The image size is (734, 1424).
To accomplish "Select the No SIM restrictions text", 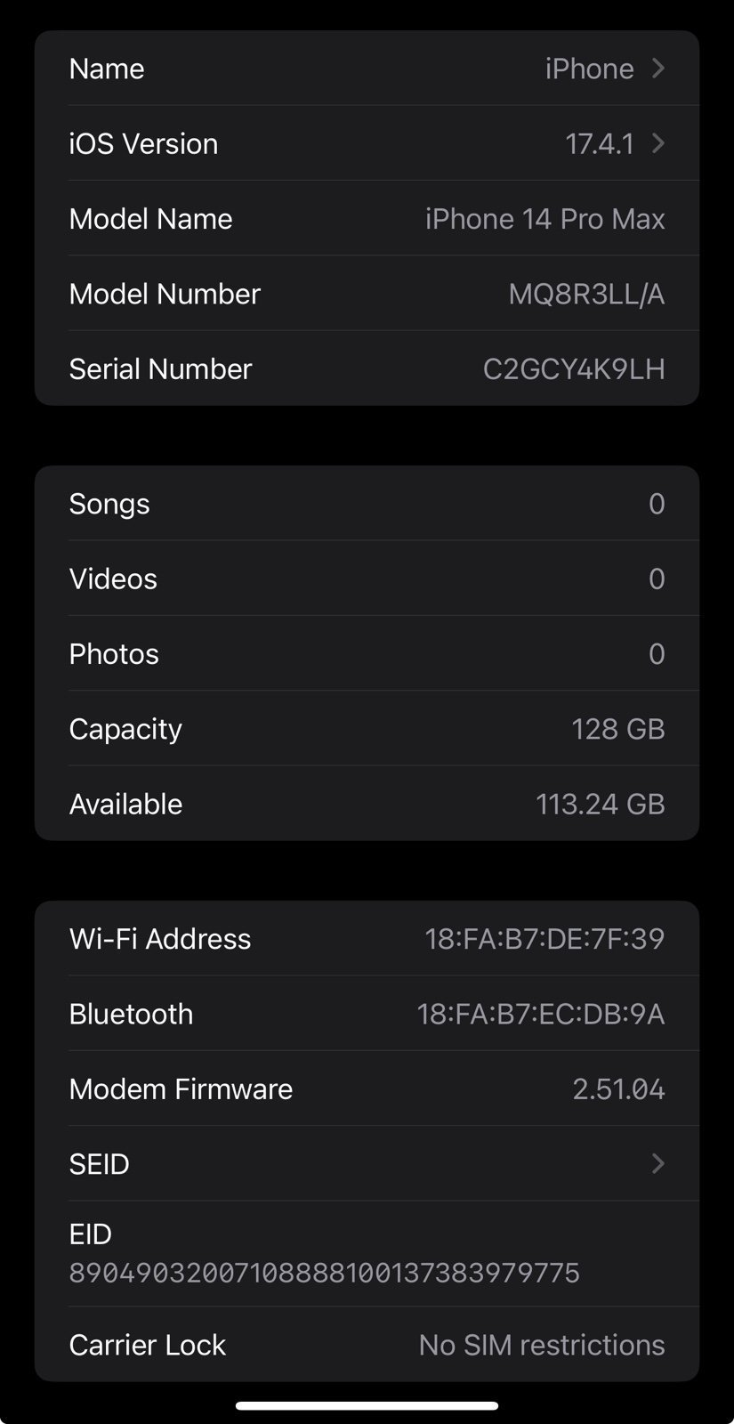I will click(x=542, y=1345).
